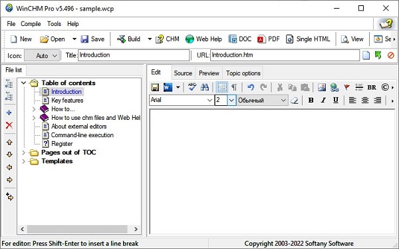The height and width of the screenshot is (249, 399).
Task: Switch to the Source tab
Action: 183,73
